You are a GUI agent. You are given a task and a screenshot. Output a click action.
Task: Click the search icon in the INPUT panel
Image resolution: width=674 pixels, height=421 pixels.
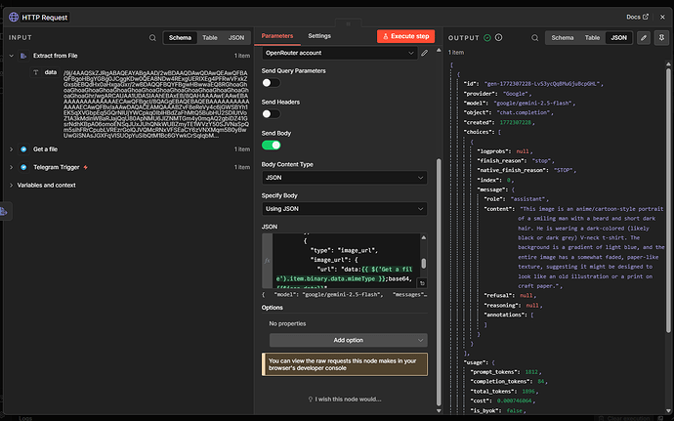pyautogui.click(x=153, y=37)
